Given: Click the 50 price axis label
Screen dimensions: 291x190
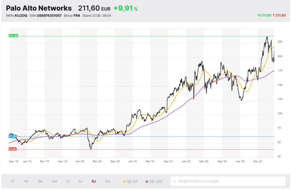Looking at the screenshot, I should point(279,142).
